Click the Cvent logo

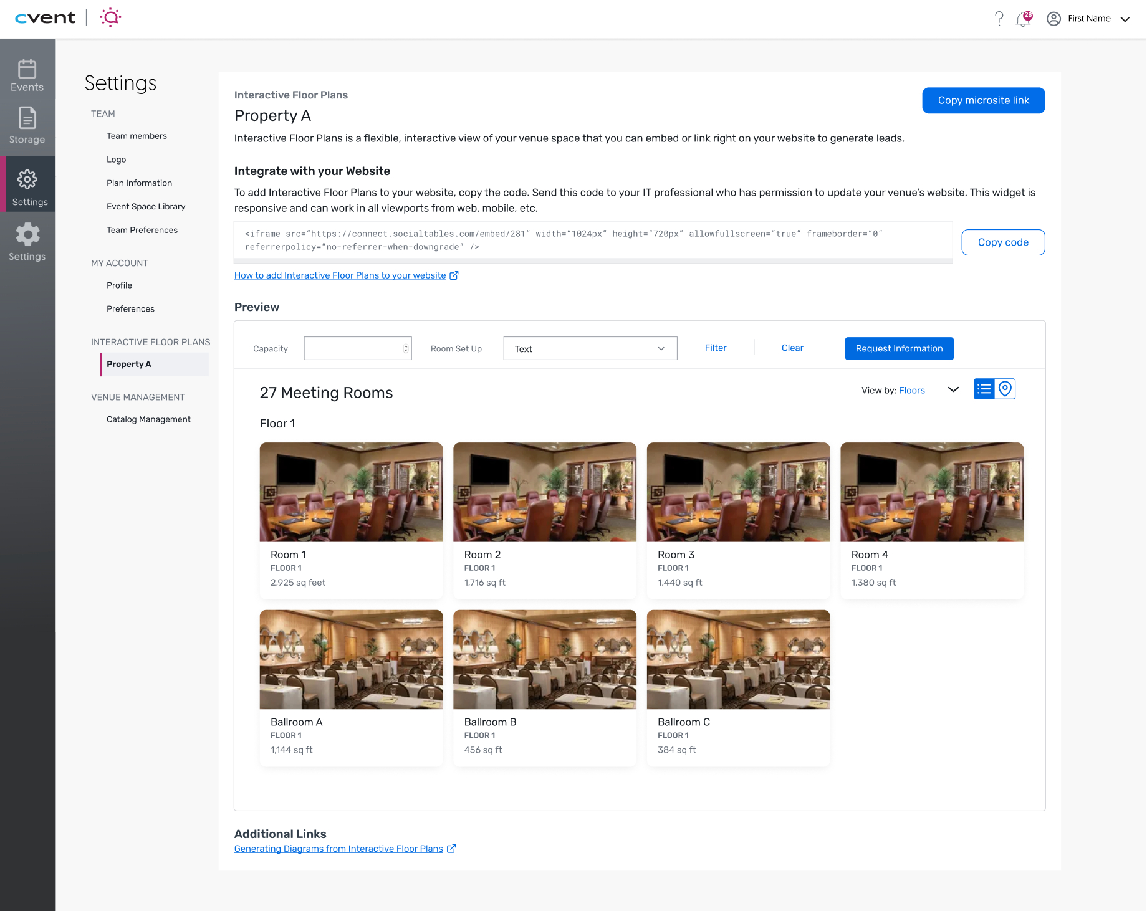45,18
